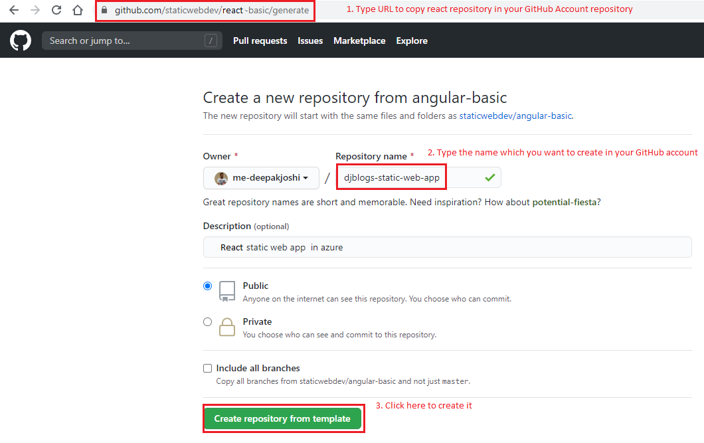Click Create repository from template button

coord(282,419)
